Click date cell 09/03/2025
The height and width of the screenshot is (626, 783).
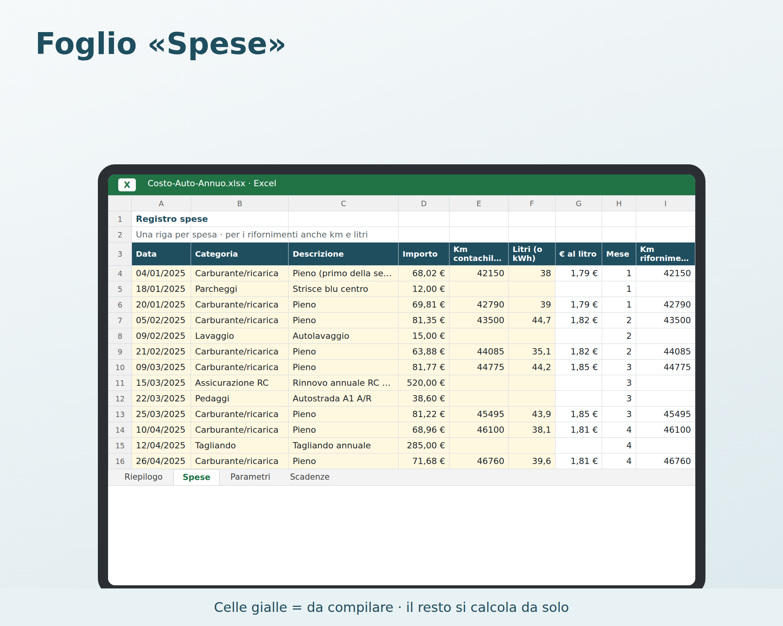(x=161, y=367)
